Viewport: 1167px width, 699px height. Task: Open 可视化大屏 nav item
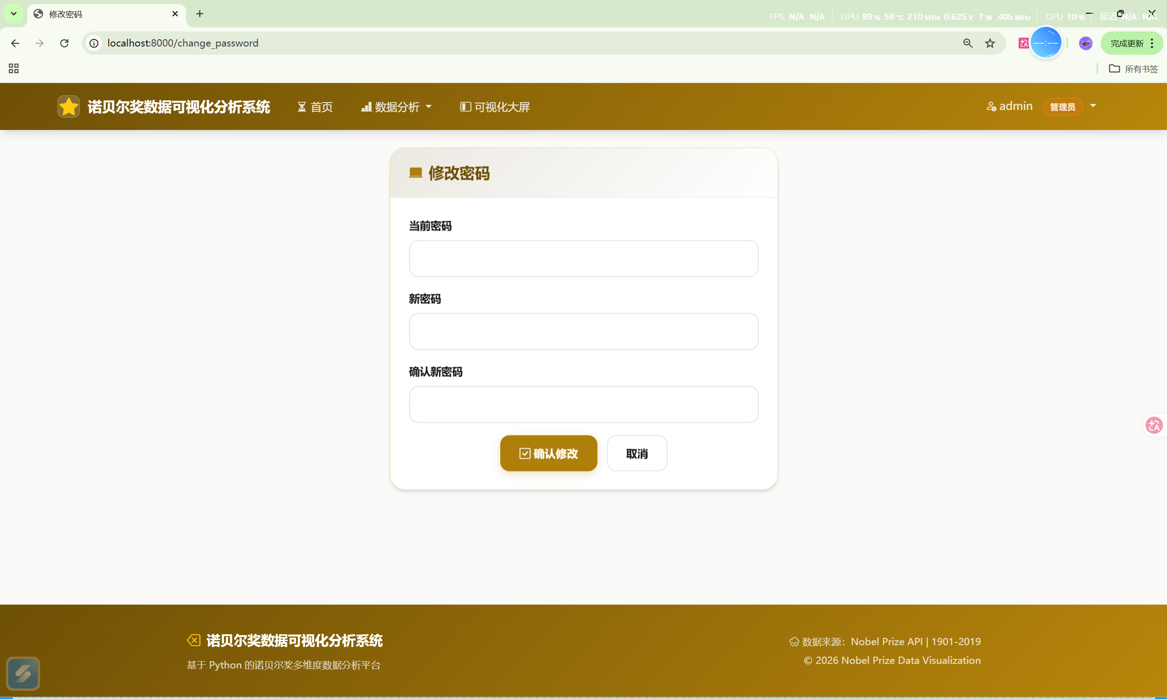tap(495, 107)
